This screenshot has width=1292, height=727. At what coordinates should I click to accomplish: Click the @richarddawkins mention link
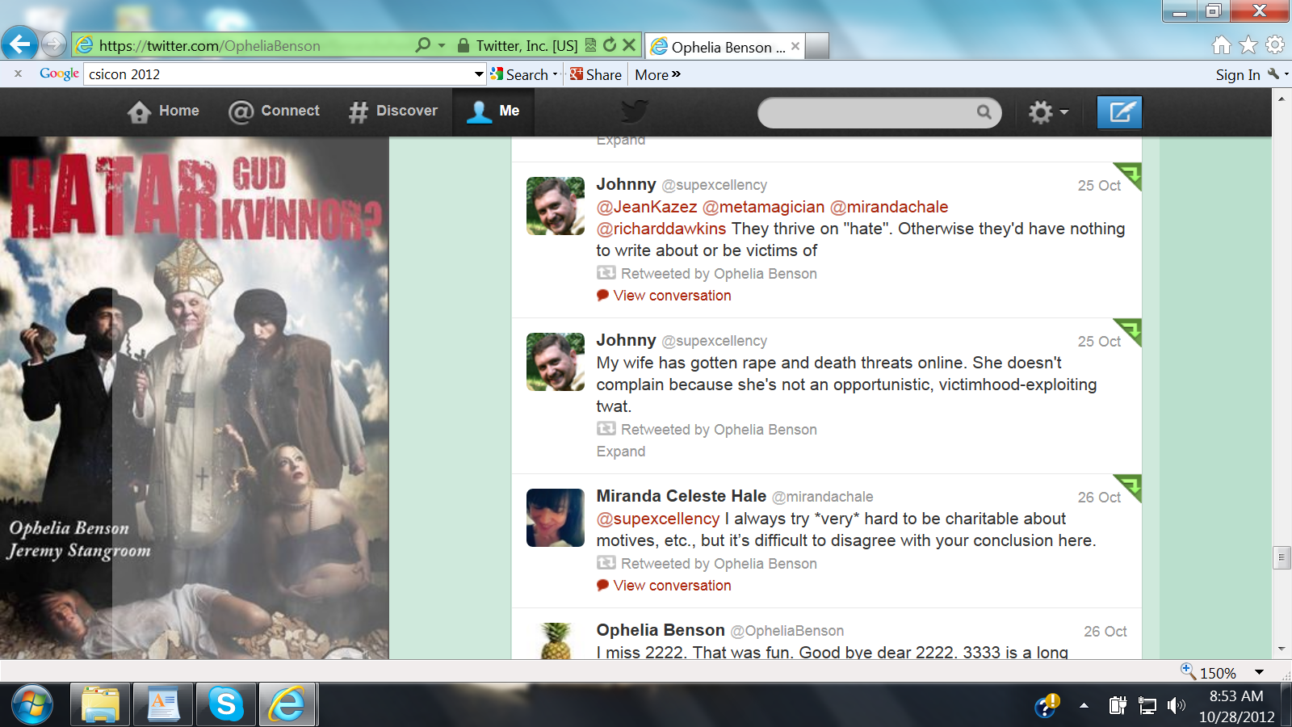click(x=661, y=229)
